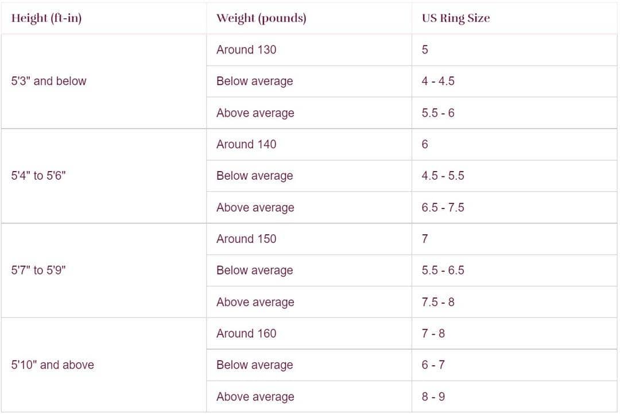Select the Around 150 weight cell

click(x=246, y=239)
